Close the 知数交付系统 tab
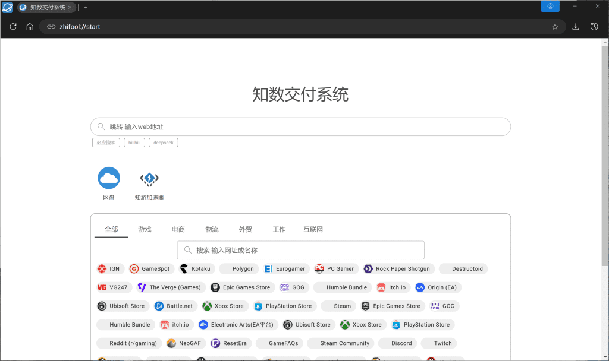 coord(70,7)
